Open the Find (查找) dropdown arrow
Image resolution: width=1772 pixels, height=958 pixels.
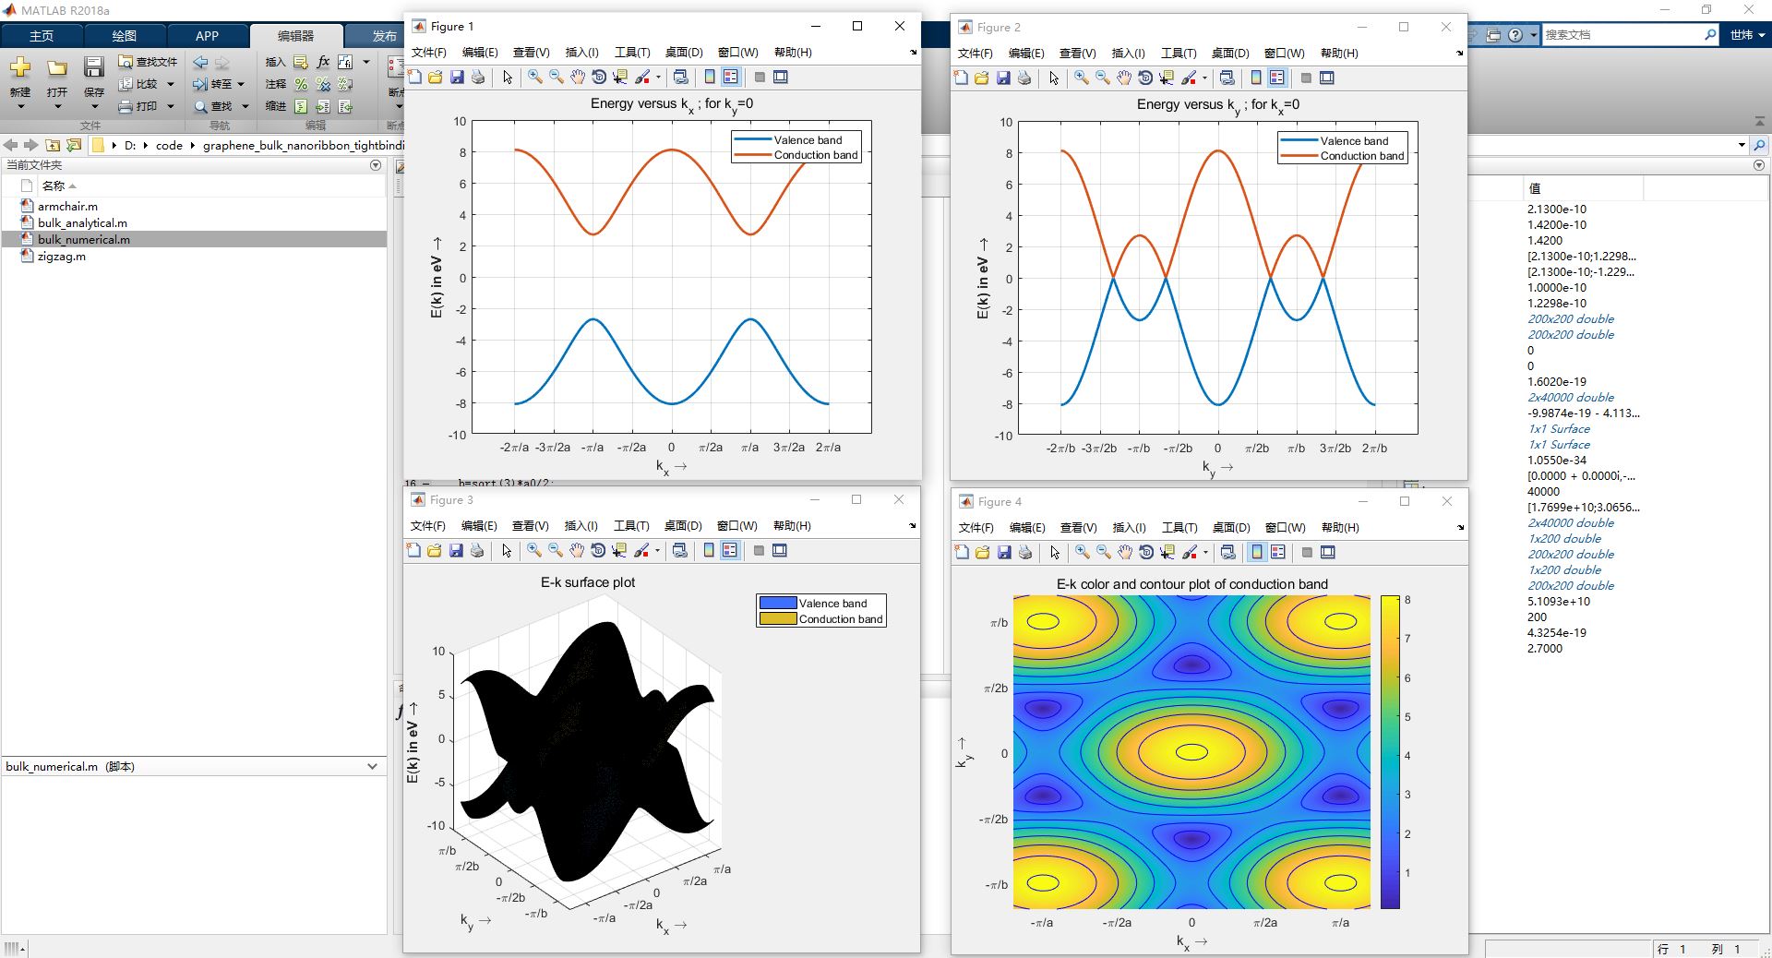pos(245,106)
